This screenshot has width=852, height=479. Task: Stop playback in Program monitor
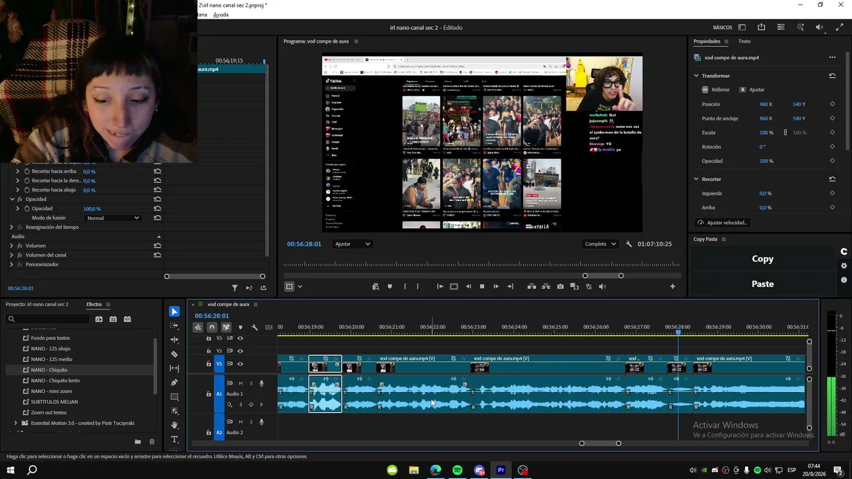482,287
